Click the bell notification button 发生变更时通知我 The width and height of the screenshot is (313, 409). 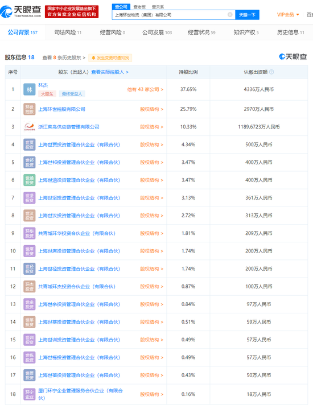click(x=110, y=57)
